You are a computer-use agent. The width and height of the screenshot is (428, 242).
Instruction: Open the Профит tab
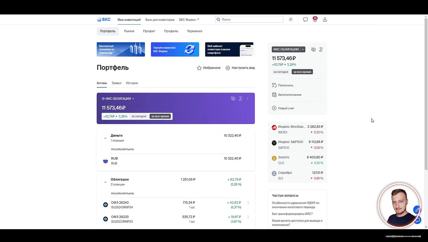[149, 31]
